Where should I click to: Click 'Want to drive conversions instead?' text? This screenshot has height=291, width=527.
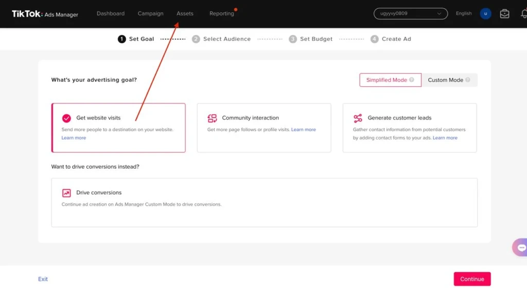tap(95, 167)
